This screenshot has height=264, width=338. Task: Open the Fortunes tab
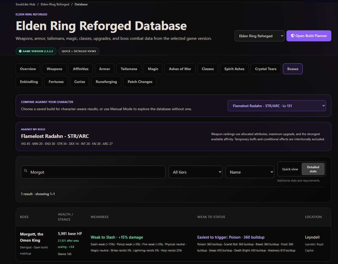(x=56, y=82)
